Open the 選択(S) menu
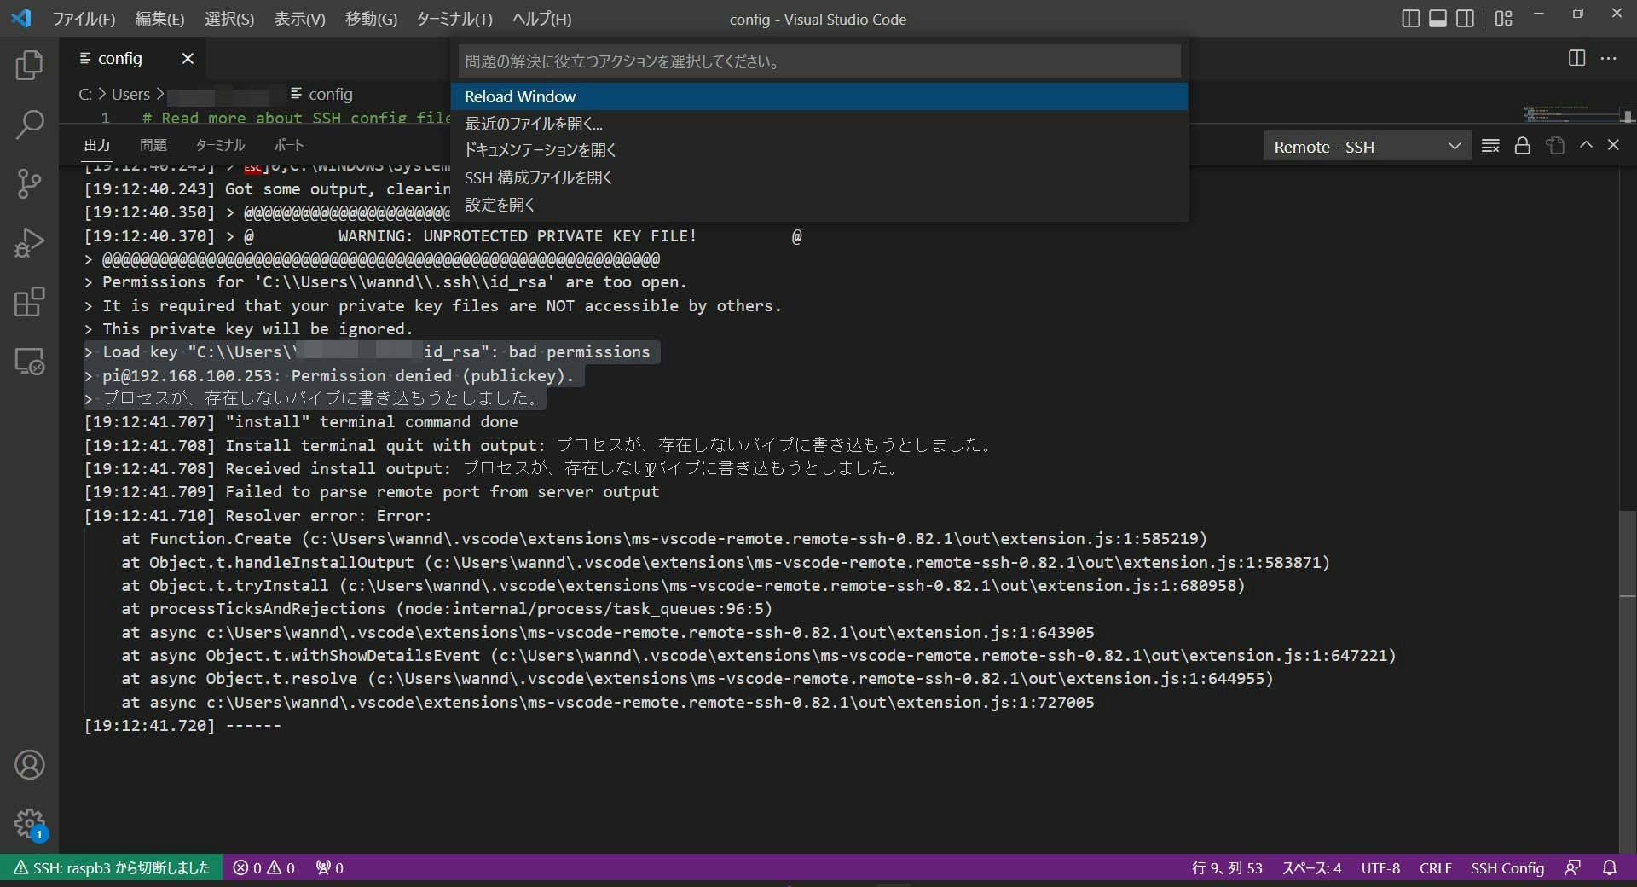 [229, 19]
